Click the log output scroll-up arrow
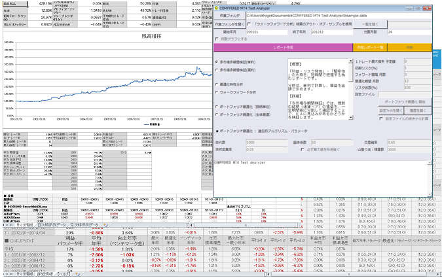The width and height of the screenshot is (442, 278). click(430, 163)
